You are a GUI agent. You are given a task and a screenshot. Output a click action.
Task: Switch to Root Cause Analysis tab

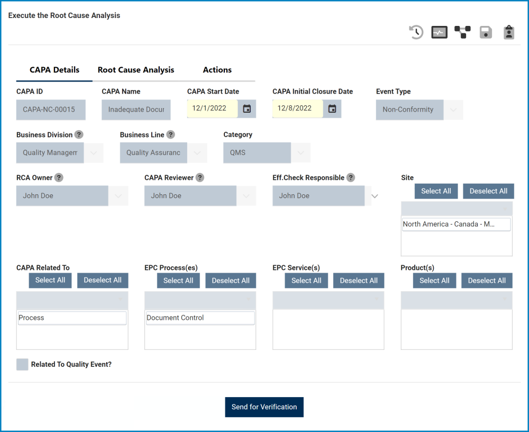coord(136,70)
